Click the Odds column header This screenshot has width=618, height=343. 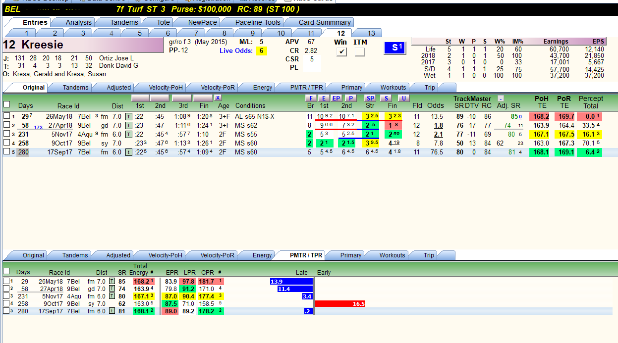[x=435, y=105]
